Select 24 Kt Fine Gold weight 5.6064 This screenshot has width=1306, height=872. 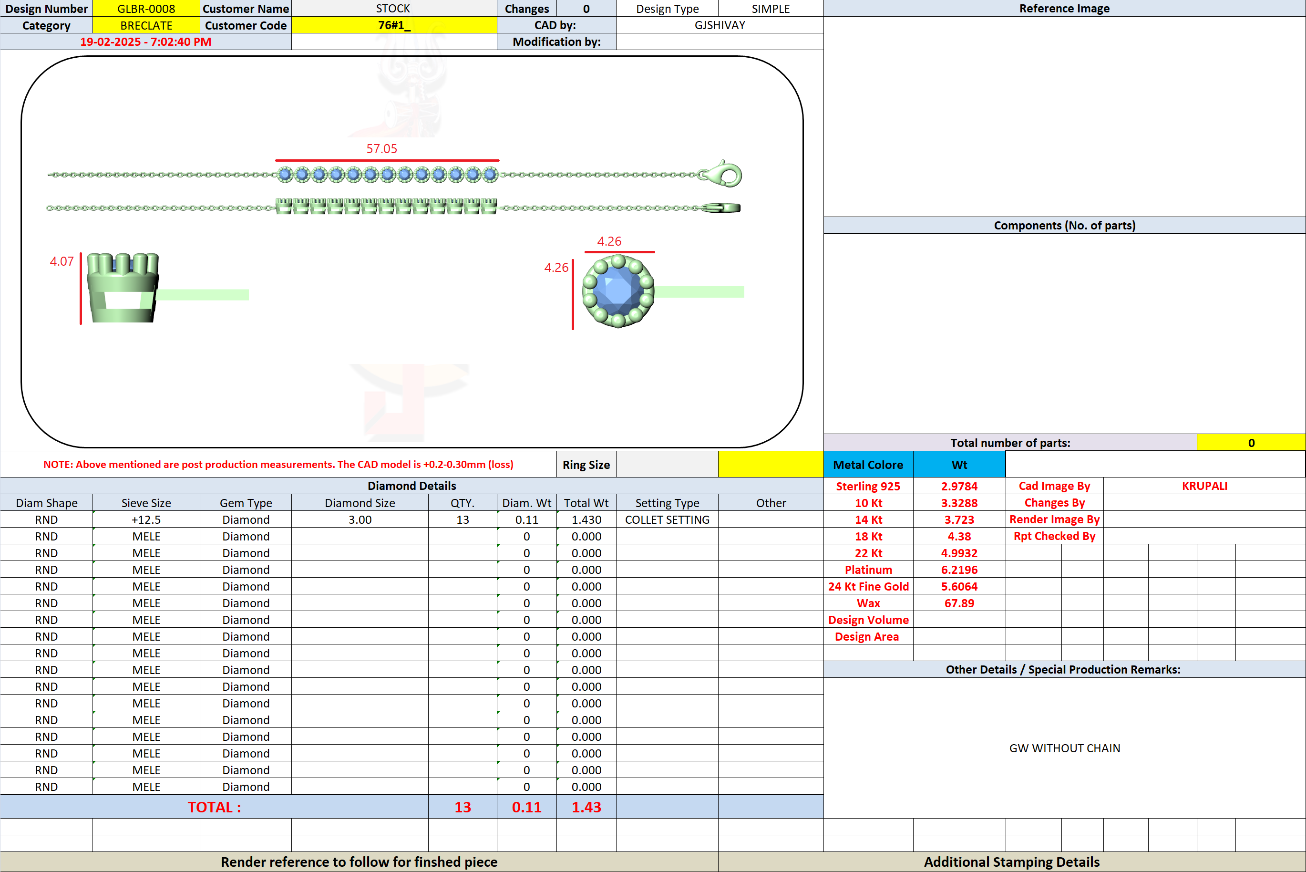[959, 586]
